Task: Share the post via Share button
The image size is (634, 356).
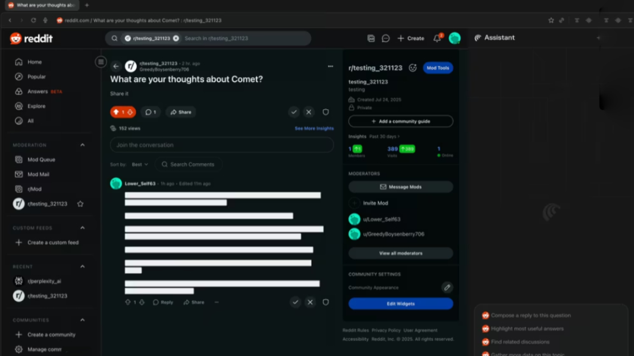Action: (181, 112)
